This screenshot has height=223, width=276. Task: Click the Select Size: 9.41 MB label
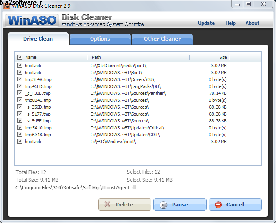[x=150, y=180]
